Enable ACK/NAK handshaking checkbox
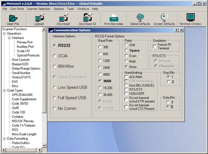Screen dimensions: 208x154 [126, 77]
